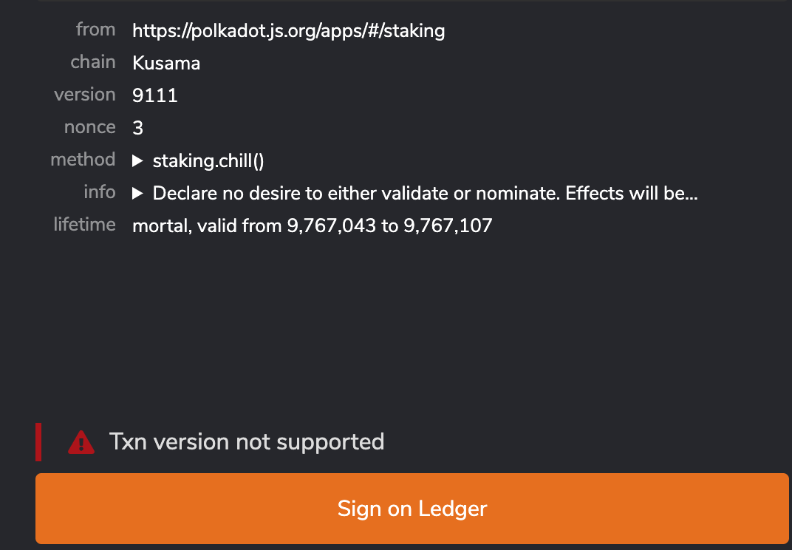Click the 'method' row label

coord(83,159)
